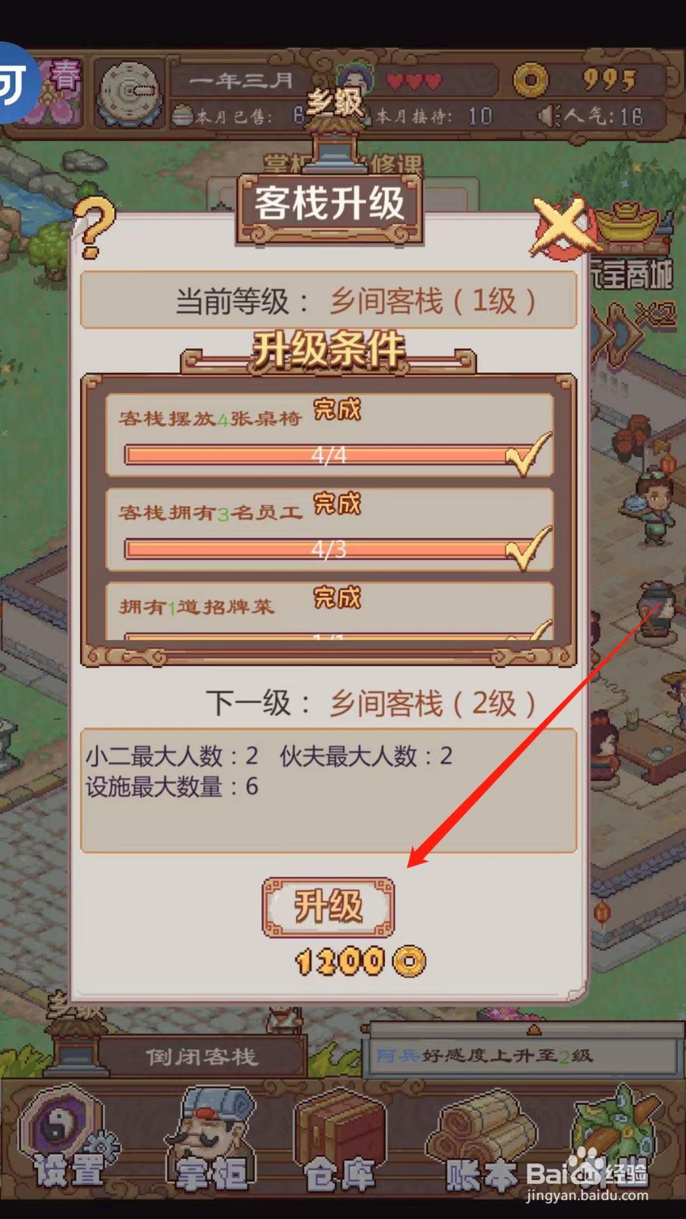Tap the 春 season flower icon
Image resolution: width=686 pixels, height=1219 pixels.
coord(63,88)
